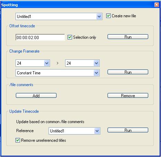Run the Change Framerate operation

(x=128, y=72)
